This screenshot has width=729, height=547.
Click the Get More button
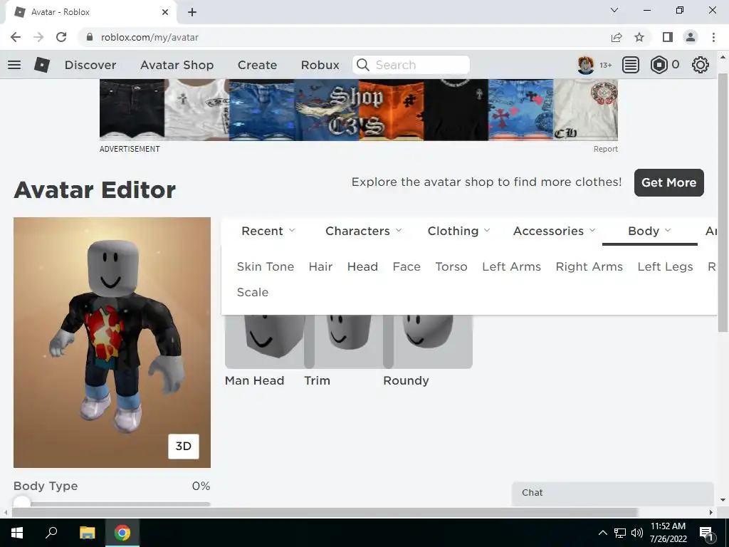click(x=669, y=183)
